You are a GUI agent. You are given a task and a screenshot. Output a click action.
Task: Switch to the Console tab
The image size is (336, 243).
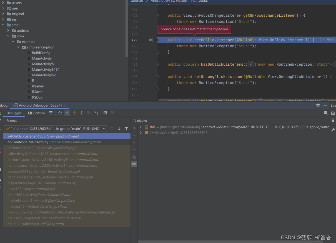click(36, 113)
